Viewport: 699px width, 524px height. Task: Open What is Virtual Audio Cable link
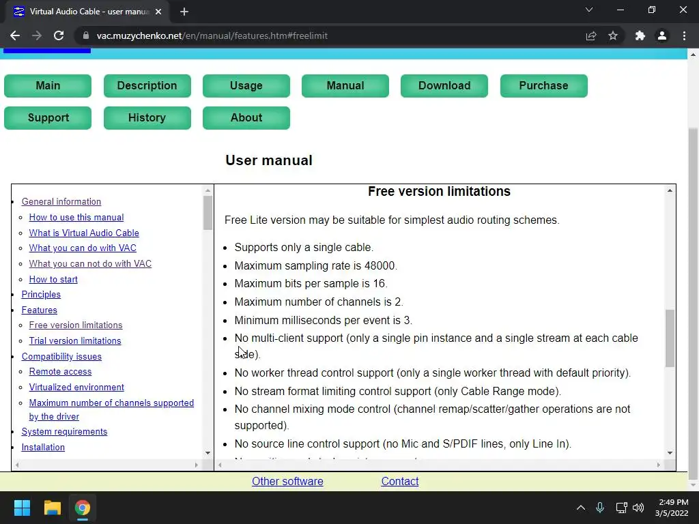84,233
